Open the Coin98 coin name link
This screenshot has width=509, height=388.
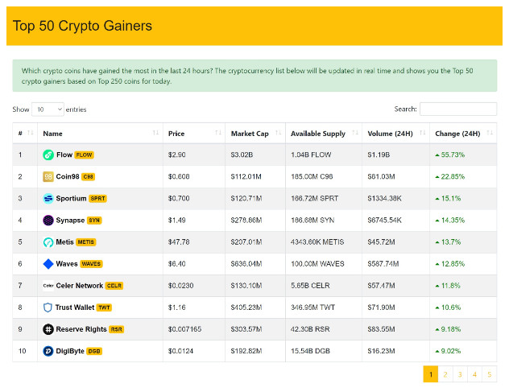coord(68,176)
